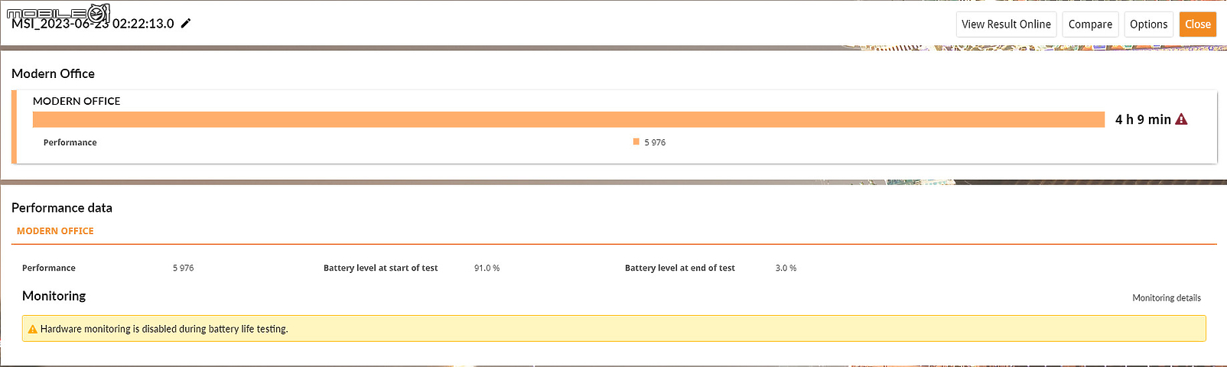Click the Performance data section heading
The width and height of the screenshot is (1227, 367).
(62, 208)
